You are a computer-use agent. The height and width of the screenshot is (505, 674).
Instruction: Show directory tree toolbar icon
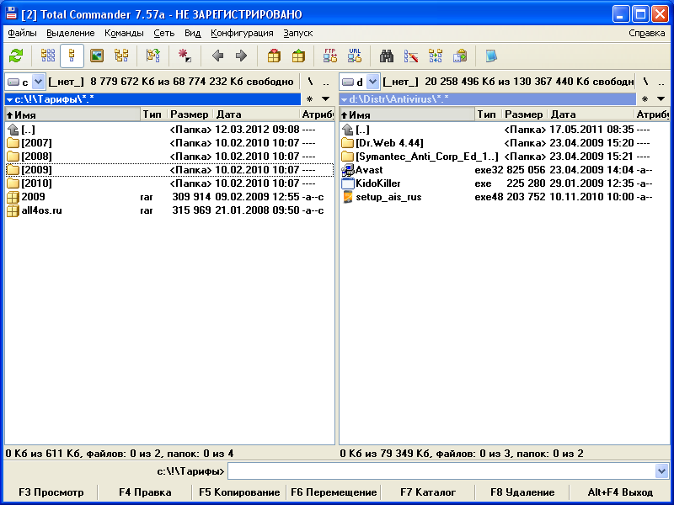[x=121, y=56]
